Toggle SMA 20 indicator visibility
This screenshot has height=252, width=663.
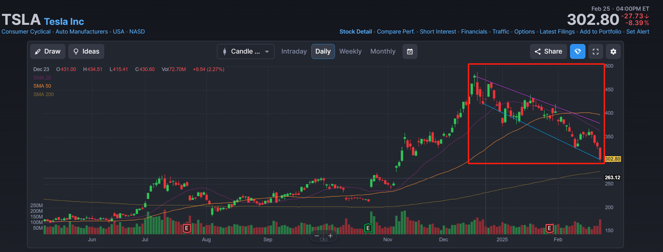coord(42,78)
